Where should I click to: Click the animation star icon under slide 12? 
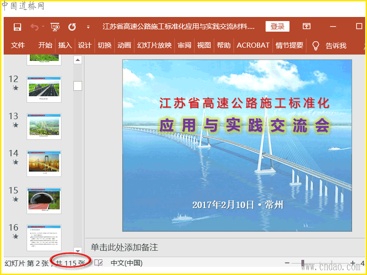point(16,88)
